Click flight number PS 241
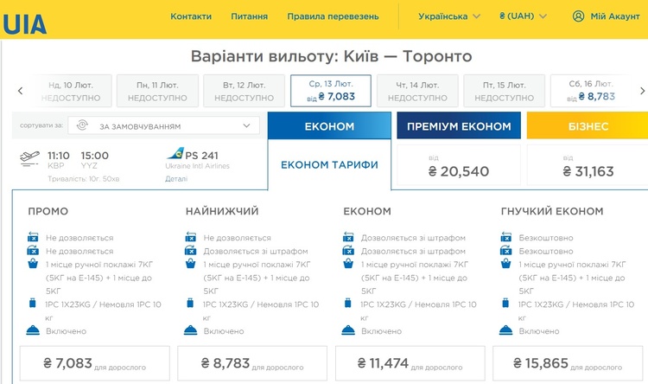Image resolution: width=648 pixels, height=384 pixels. (x=201, y=156)
